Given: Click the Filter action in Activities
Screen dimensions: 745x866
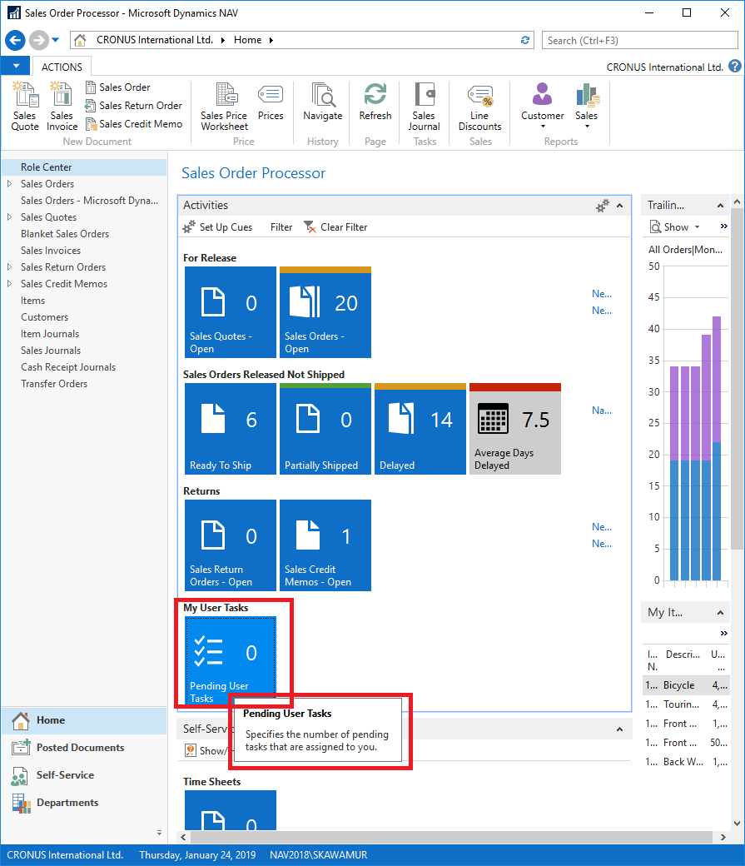Looking at the screenshot, I should point(281,227).
